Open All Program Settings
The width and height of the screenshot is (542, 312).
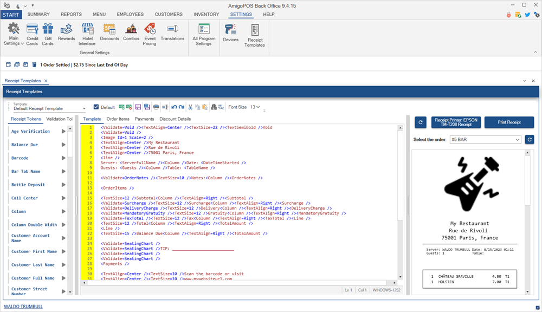click(204, 34)
